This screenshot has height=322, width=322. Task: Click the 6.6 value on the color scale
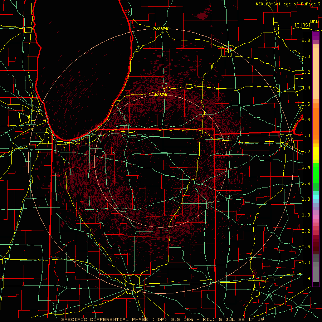[306, 104]
